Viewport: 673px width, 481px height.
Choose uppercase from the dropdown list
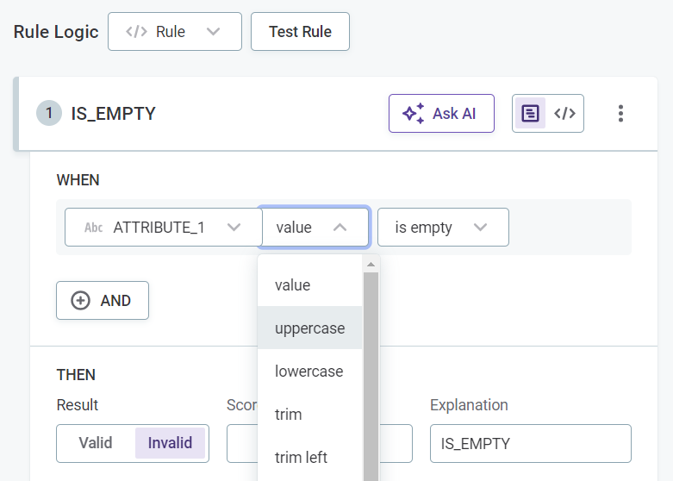[x=309, y=328]
